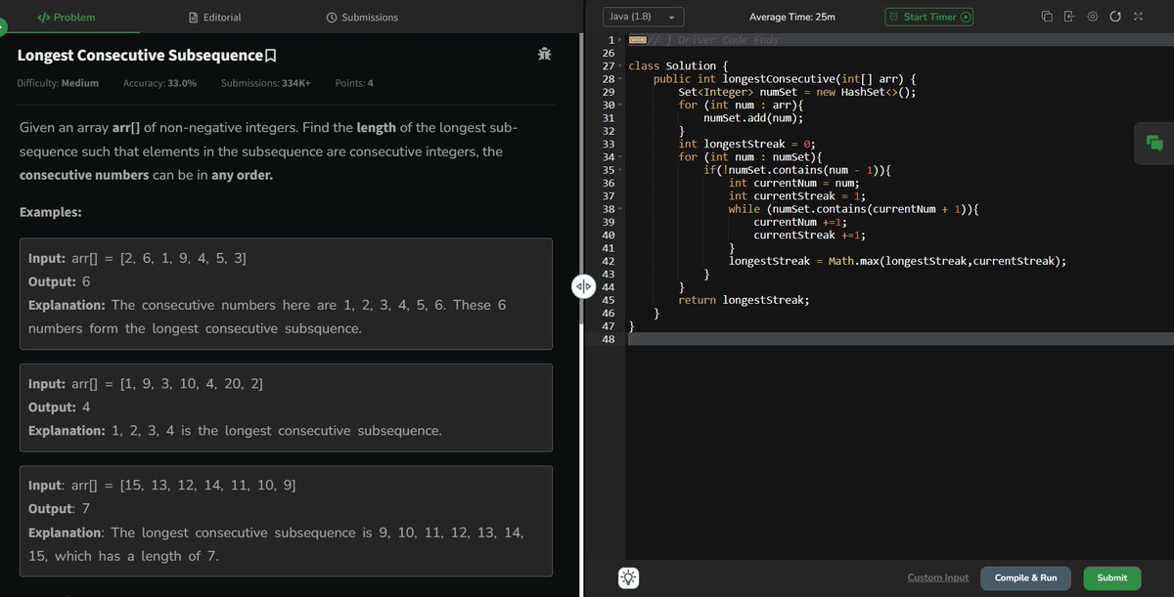Click the Output: 6 line
Image resolution: width=1174 pixels, height=597 pixels.
pos(60,281)
